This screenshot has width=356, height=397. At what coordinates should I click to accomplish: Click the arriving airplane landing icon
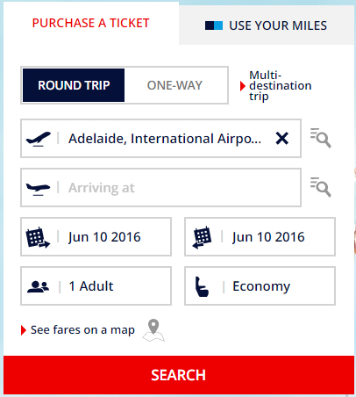click(x=38, y=188)
